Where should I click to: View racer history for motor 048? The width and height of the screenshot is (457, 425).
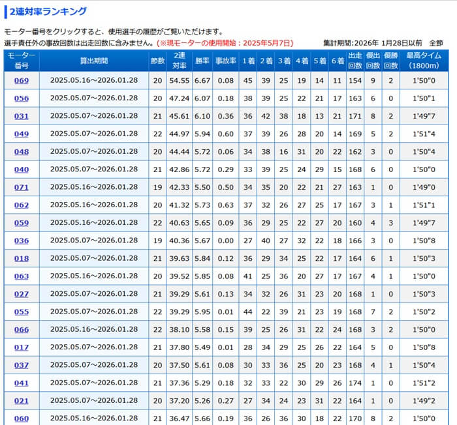(x=22, y=152)
